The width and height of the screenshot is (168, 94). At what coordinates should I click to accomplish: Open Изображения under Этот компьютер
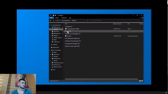click(x=57, y=58)
